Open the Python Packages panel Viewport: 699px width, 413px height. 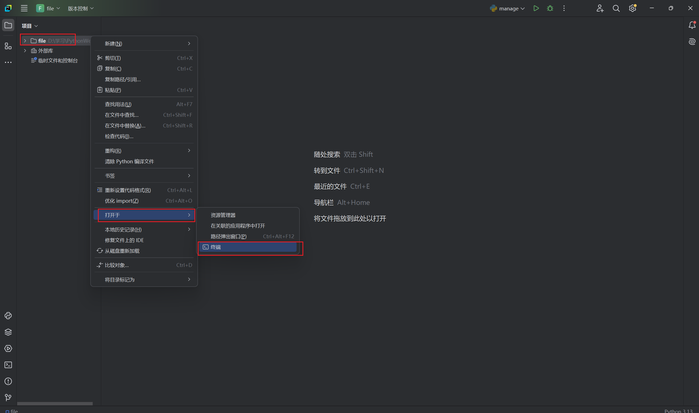[8, 332]
